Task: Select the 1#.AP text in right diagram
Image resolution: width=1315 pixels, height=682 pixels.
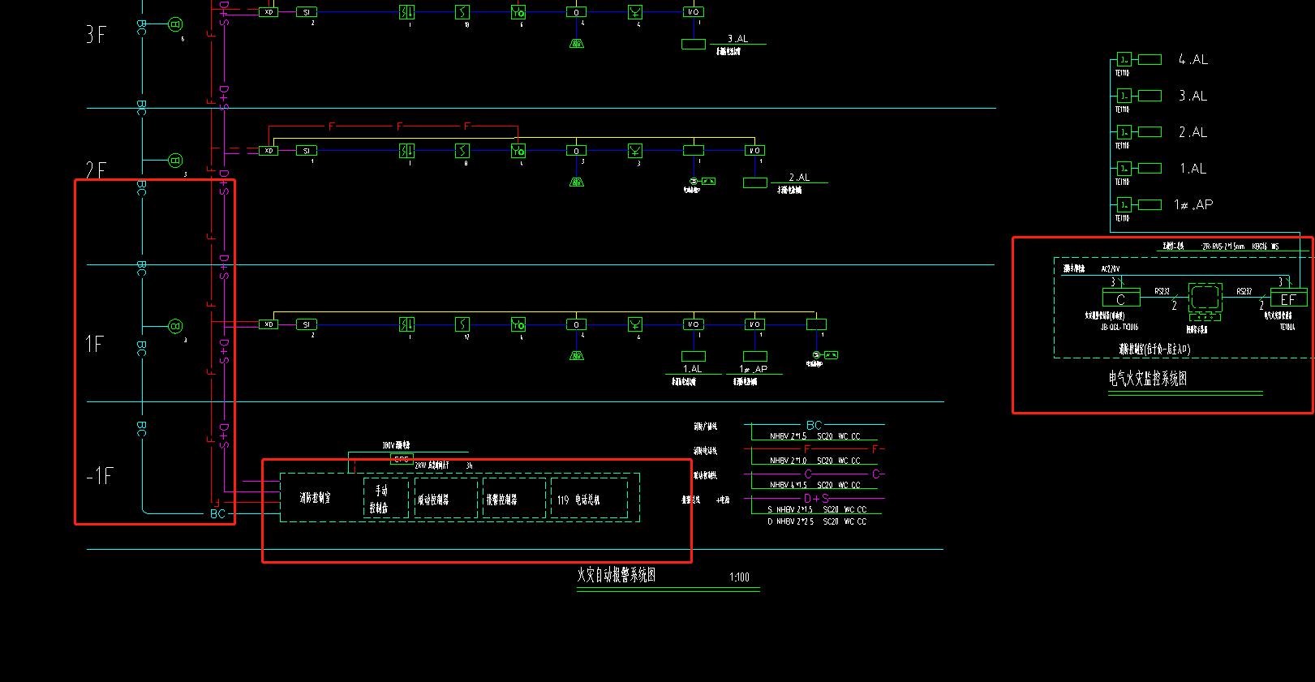Action: click(1193, 204)
